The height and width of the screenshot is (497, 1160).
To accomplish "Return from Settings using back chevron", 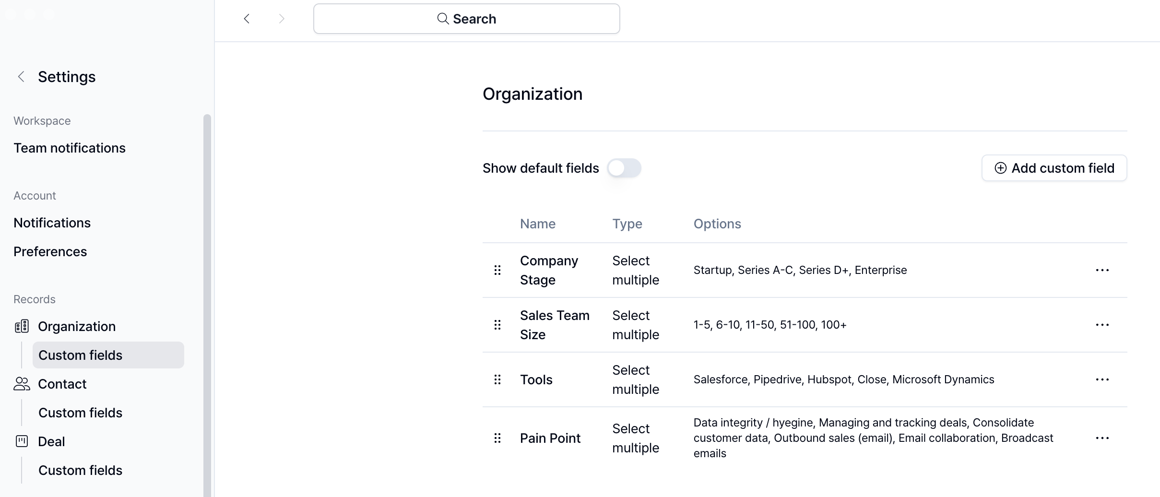I will point(21,77).
